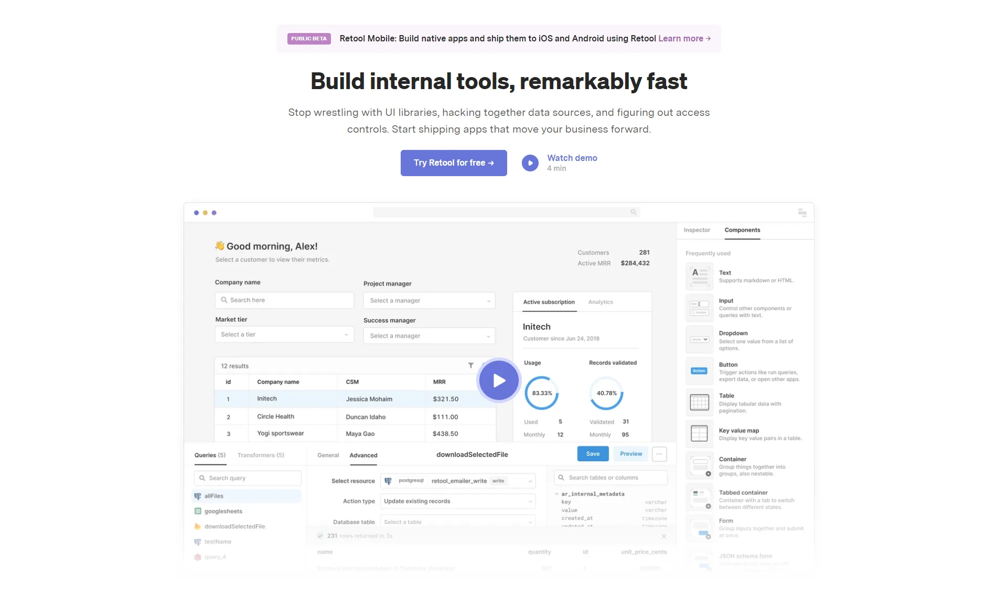This screenshot has height=596, width=997.
Task: Click the Records validated 40.78% ring
Action: coord(606,393)
